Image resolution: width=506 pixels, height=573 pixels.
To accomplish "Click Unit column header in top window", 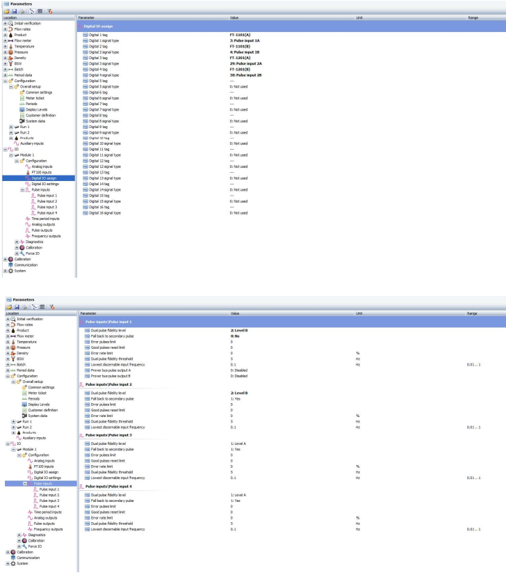I will click(x=359, y=17).
